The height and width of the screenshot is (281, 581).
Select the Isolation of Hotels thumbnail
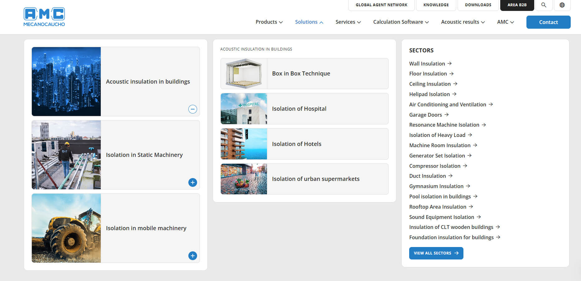[244, 144]
